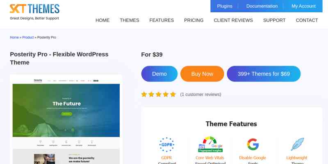Click the Core Web Vitals speedometer icon
This screenshot has height=164, width=328.
[x=210, y=144]
